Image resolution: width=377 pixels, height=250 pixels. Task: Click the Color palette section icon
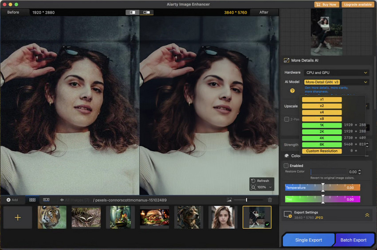[x=287, y=156]
